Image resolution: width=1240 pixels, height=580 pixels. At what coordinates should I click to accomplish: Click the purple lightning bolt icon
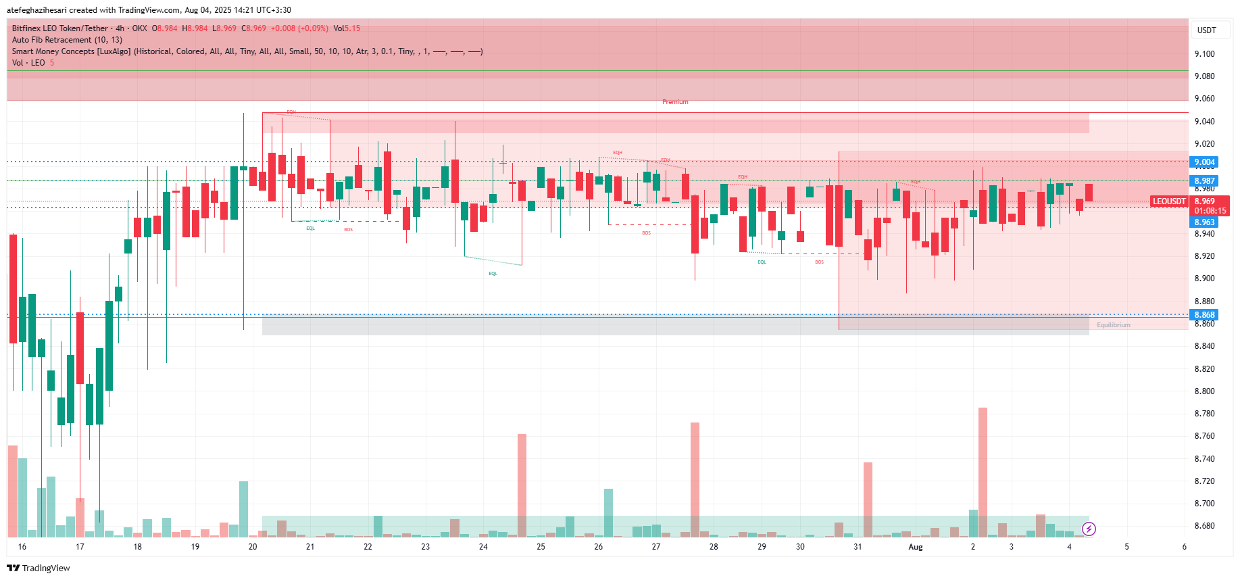(x=1089, y=529)
